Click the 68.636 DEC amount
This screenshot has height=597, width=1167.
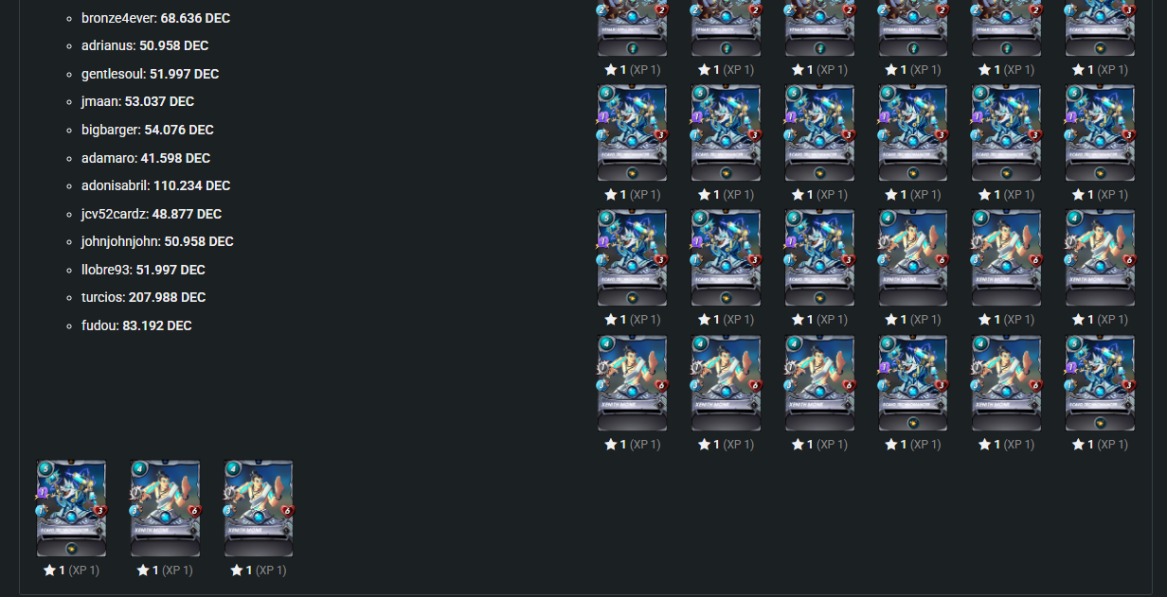tap(194, 18)
